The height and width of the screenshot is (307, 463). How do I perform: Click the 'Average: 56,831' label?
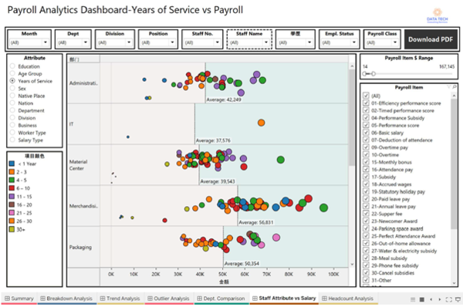coord(256,222)
